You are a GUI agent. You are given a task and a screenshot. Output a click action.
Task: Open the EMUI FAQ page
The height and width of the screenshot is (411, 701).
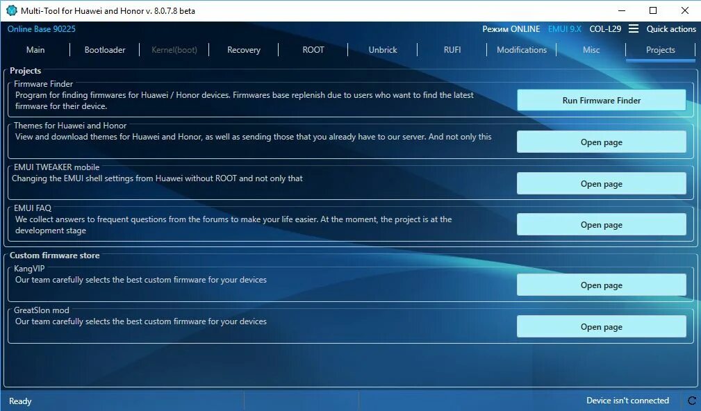[x=602, y=225]
